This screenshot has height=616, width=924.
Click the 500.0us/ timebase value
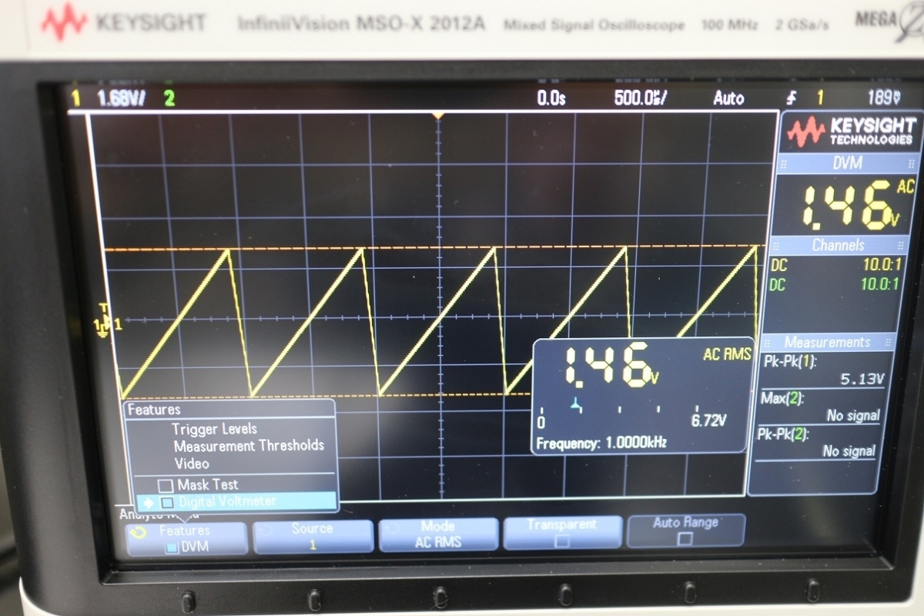(641, 98)
